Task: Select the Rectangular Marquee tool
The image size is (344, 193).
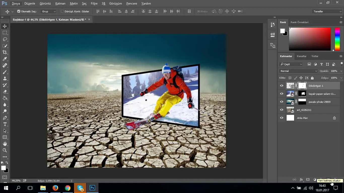Action: (5, 33)
